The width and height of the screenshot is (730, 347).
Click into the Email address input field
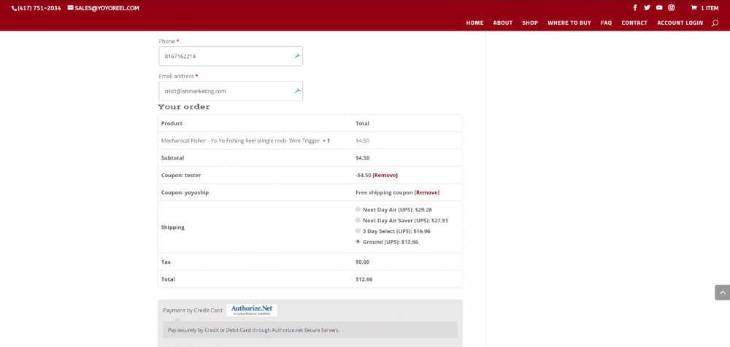coord(231,90)
